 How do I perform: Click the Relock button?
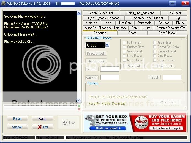[154, 77]
